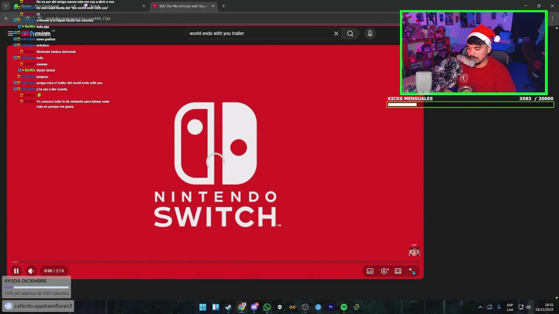Pause the YouTube video
The height and width of the screenshot is (314, 559).
[x=16, y=271]
